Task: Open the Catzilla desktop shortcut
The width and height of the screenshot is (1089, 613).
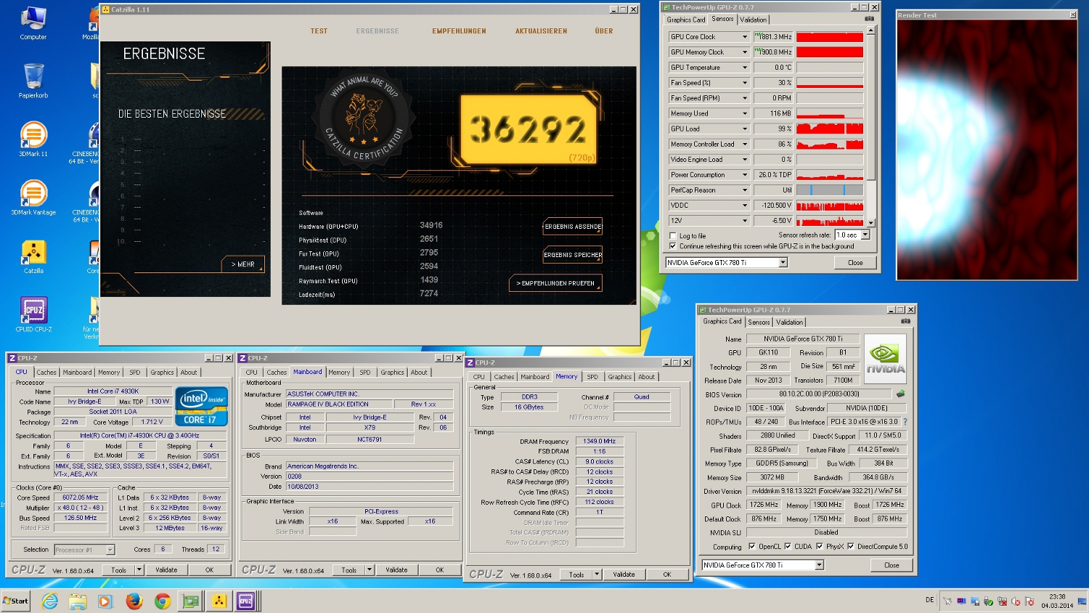Action: (33, 256)
